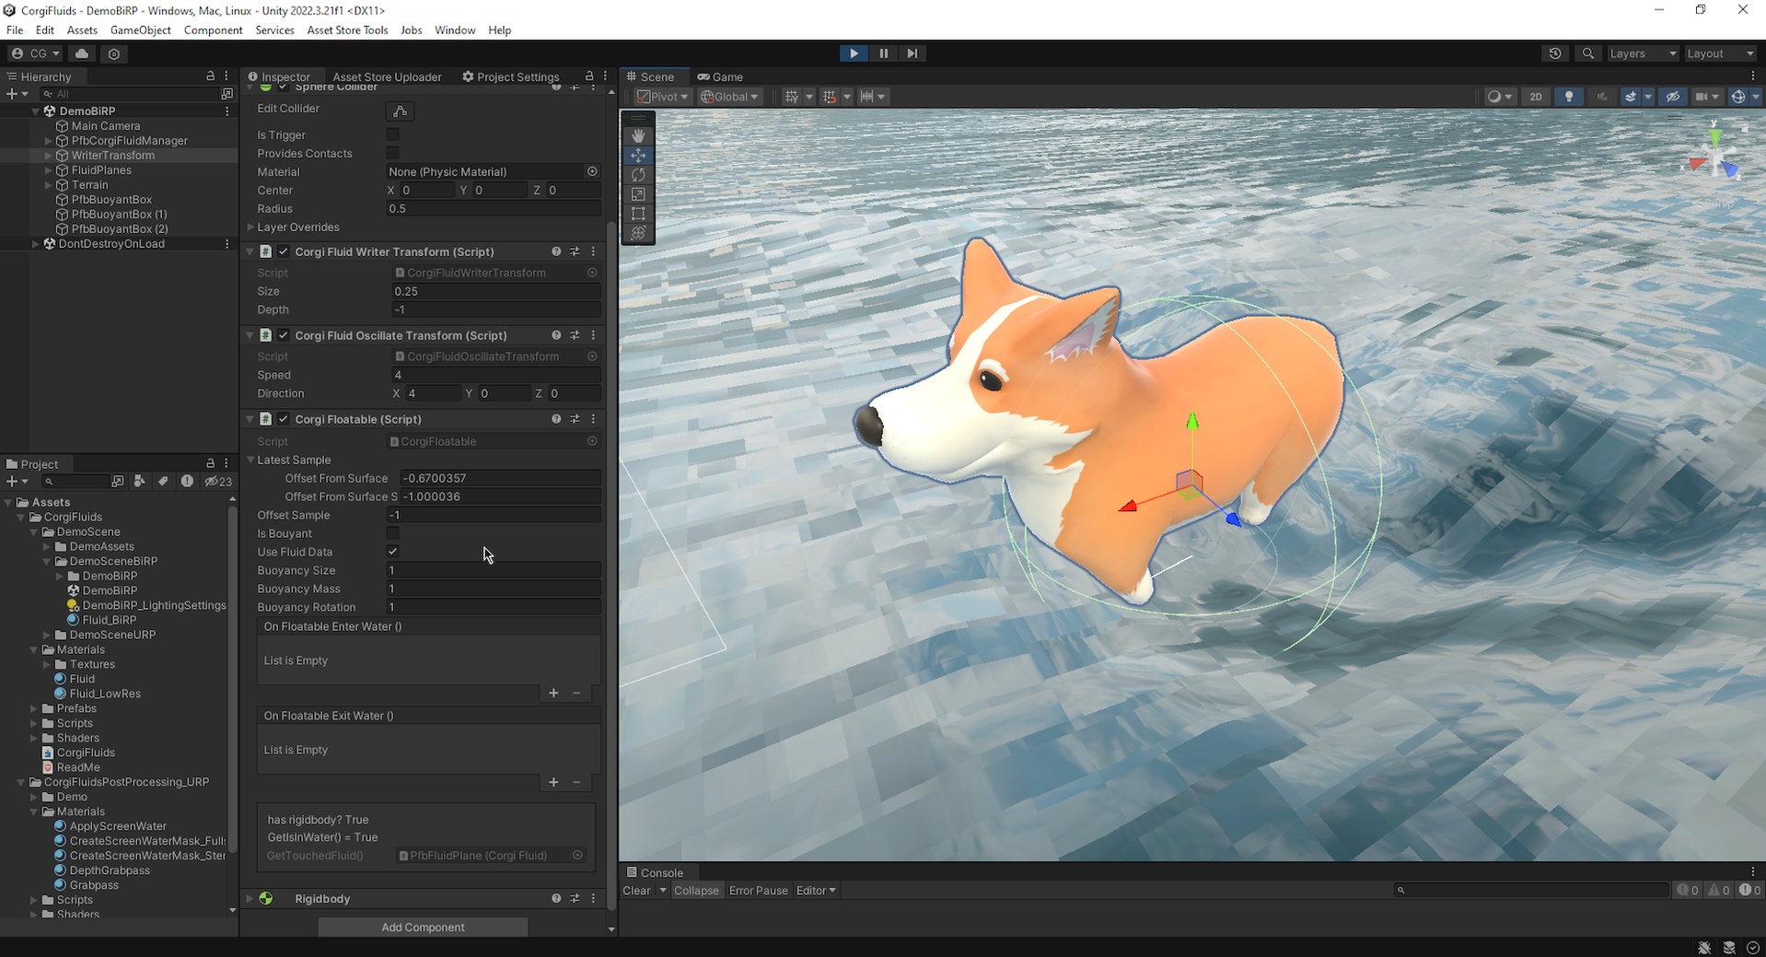The height and width of the screenshot is (957, 1766).
Task: Toggle grid visibility icon in Scene toolbar
Action: pyautogui.click(x=792, y=97)
